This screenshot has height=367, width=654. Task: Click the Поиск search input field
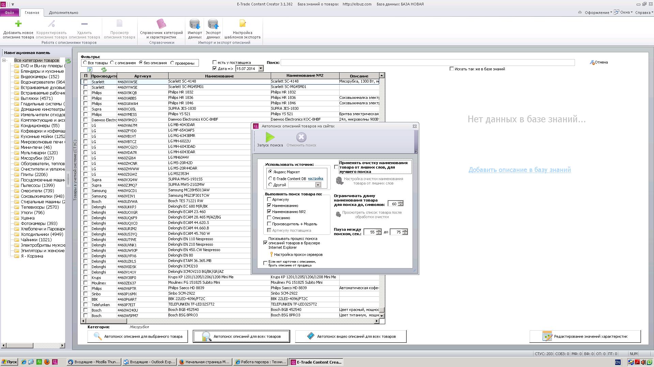[427, 63]
